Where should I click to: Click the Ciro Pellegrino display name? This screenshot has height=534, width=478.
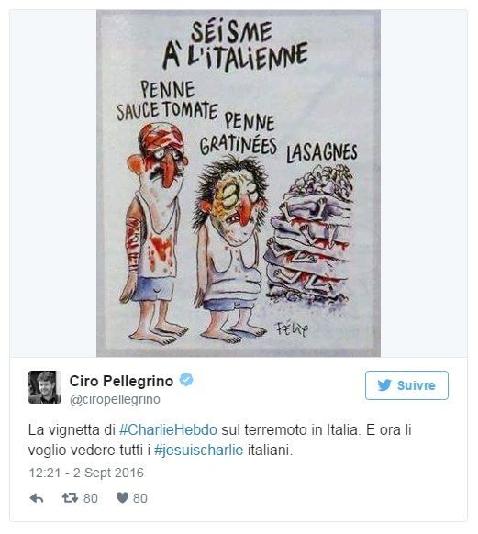click(121, 381)
